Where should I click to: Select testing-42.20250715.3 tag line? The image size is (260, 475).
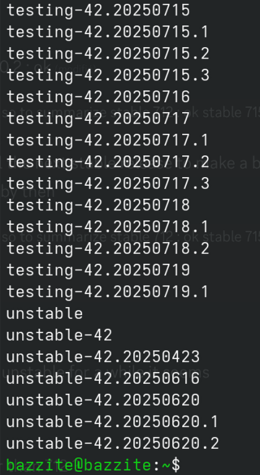click(108, 76)
